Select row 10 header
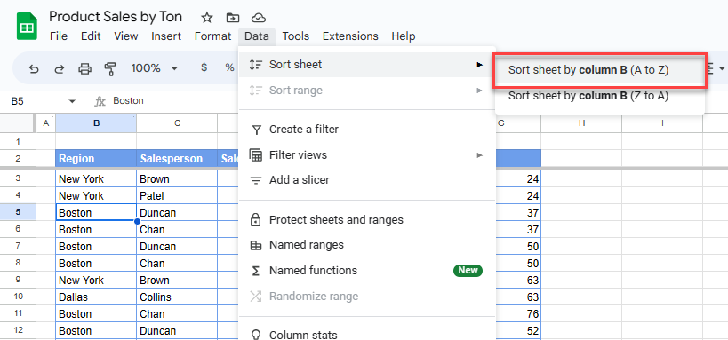Screen dimensions: 728x340 pyautogui.click(x=18, y=297)
